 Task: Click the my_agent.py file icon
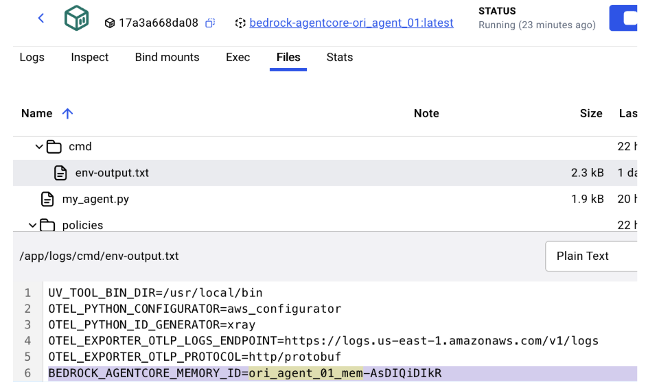pos(47,199)
